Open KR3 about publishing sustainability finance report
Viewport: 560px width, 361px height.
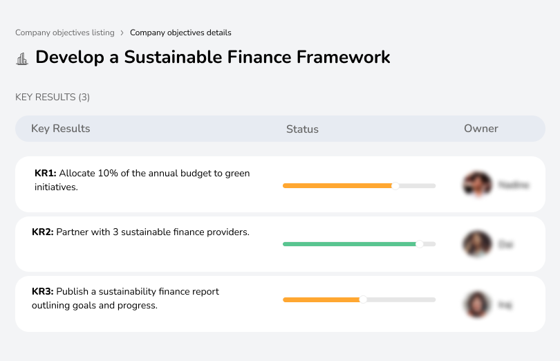(125, 298)
